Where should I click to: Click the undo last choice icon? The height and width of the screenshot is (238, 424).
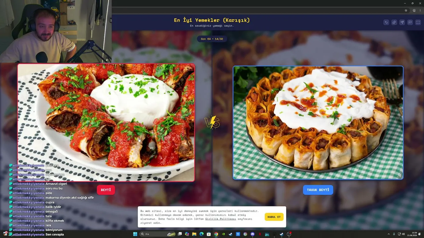tap(386, 22)
